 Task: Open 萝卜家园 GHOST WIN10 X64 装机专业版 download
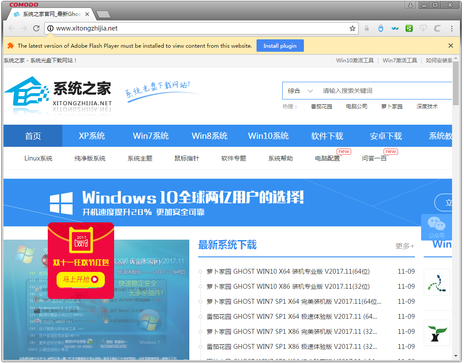coord(288,271)
